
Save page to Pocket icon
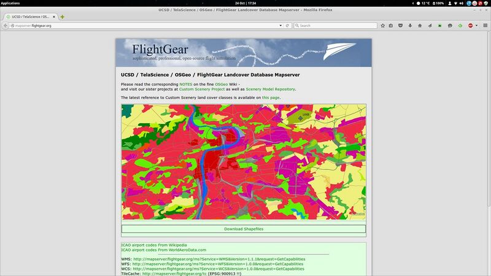pyautogui.click(x=401, y=26)
